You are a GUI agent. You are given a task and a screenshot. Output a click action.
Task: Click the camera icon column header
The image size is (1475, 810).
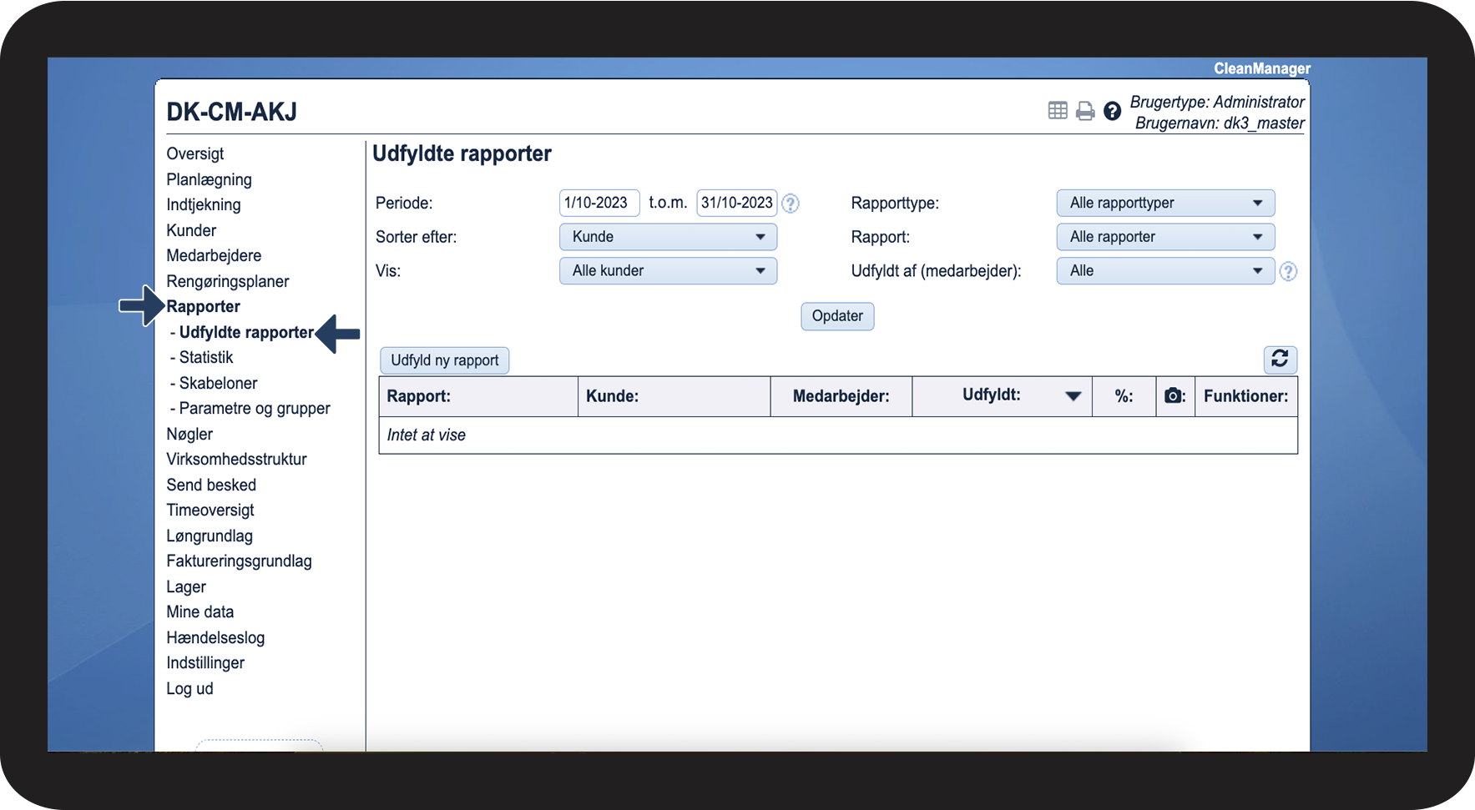coord(1174,396)
